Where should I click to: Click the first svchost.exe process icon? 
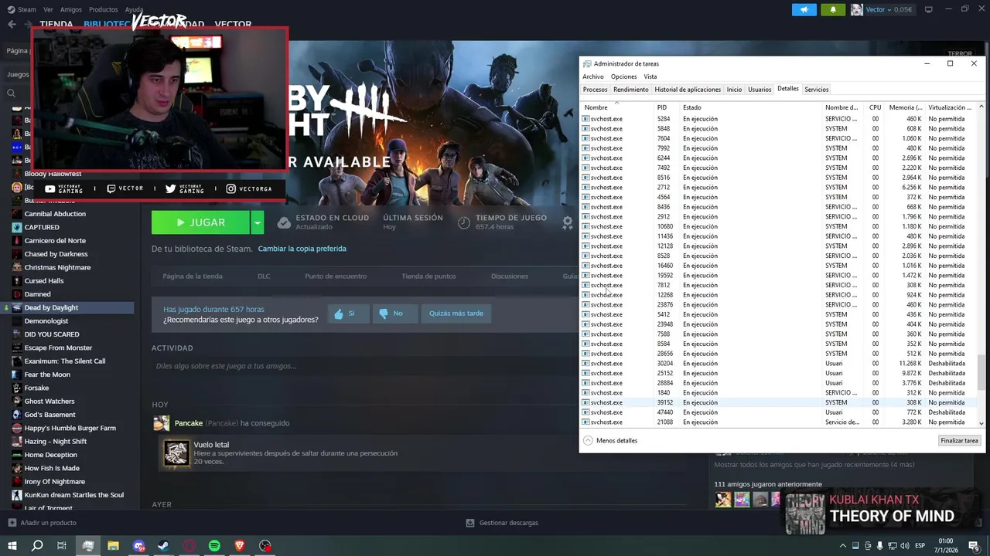coord(585,119)
